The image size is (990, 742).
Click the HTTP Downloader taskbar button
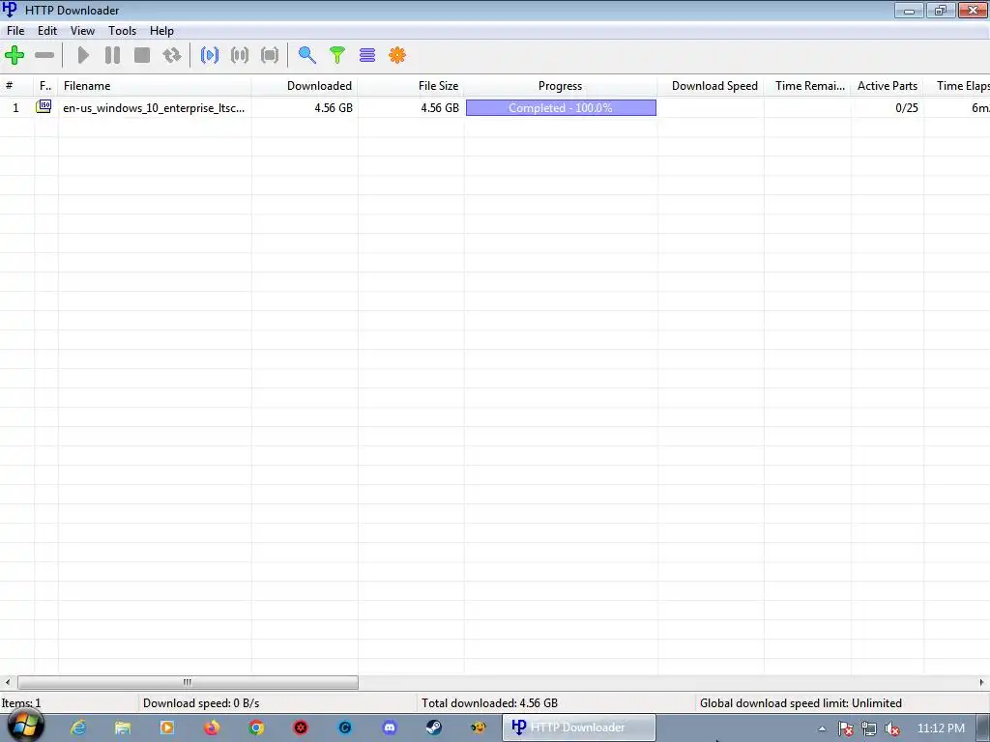click(579, 728)
